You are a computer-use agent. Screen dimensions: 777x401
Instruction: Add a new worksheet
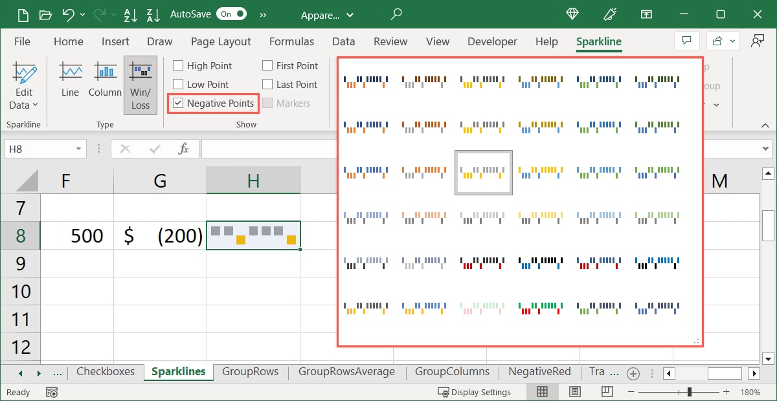[x=633, y=373]
